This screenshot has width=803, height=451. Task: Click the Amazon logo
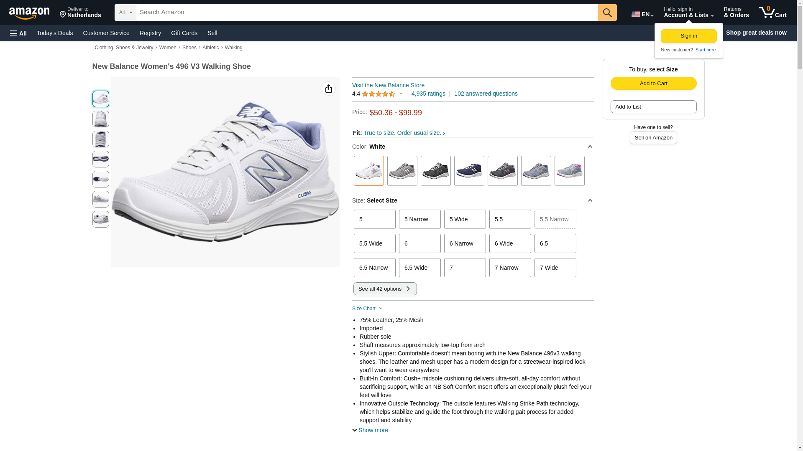click(x=29, y=13)
